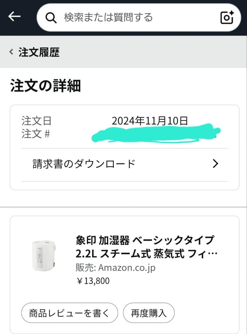Open the 象印 加湿器 product title
Viewport: 247px width, 334px height.
[x=145, y=240]
